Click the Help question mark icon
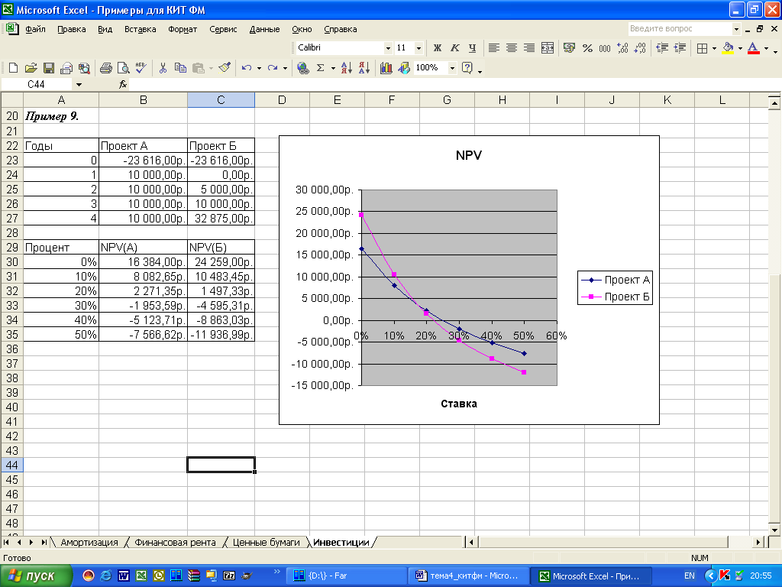The image size is (782, 587). [x=467, y=68]
